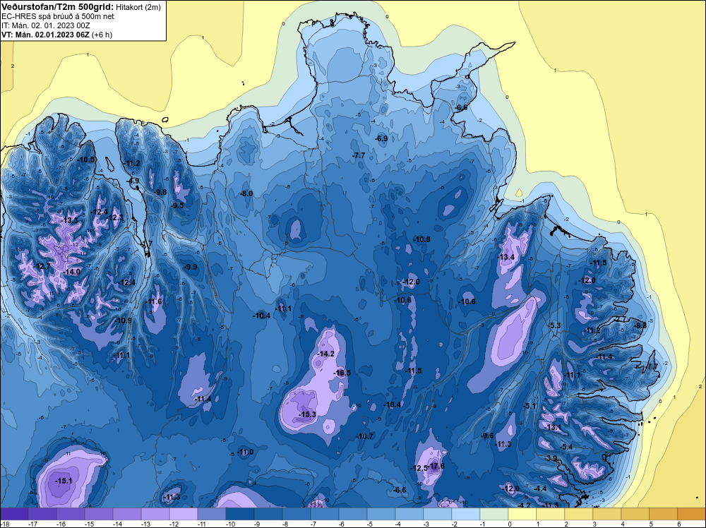This screenshot has height=528, width=706.
Task: Click the -10.8 temperature label
Action: 422,239
